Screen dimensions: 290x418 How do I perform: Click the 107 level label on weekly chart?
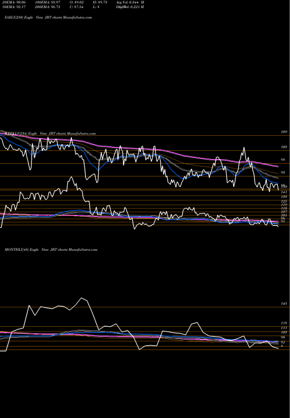pos(284,212)
